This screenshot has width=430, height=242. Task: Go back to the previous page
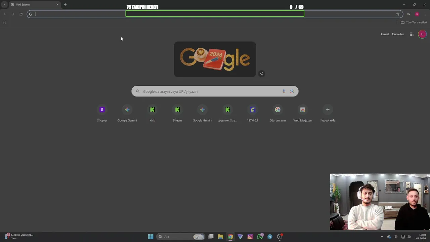tap(5, 14)
